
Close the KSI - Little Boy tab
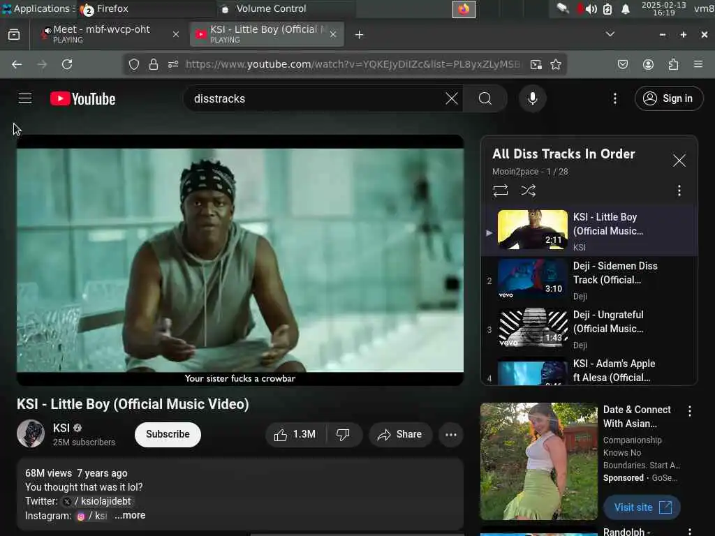coord(333,34)
